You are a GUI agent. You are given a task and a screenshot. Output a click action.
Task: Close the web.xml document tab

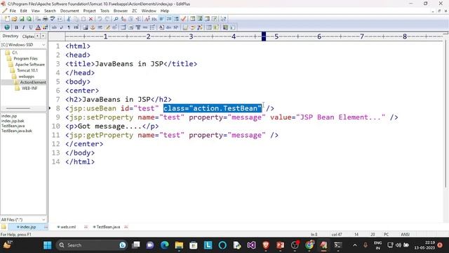pos(86,227)
